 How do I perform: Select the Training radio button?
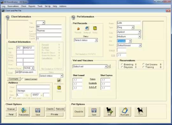pyautogui.click(x=143, y=67)
